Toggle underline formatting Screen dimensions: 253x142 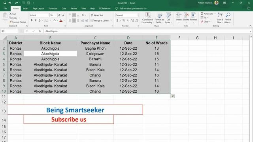(x=40, y=21)
